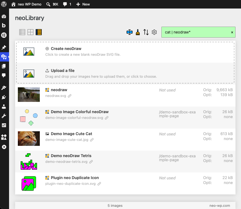Click the 'neodraw' title
The height and width of the screenshot is (209, 241).
[x=59, y=90]
